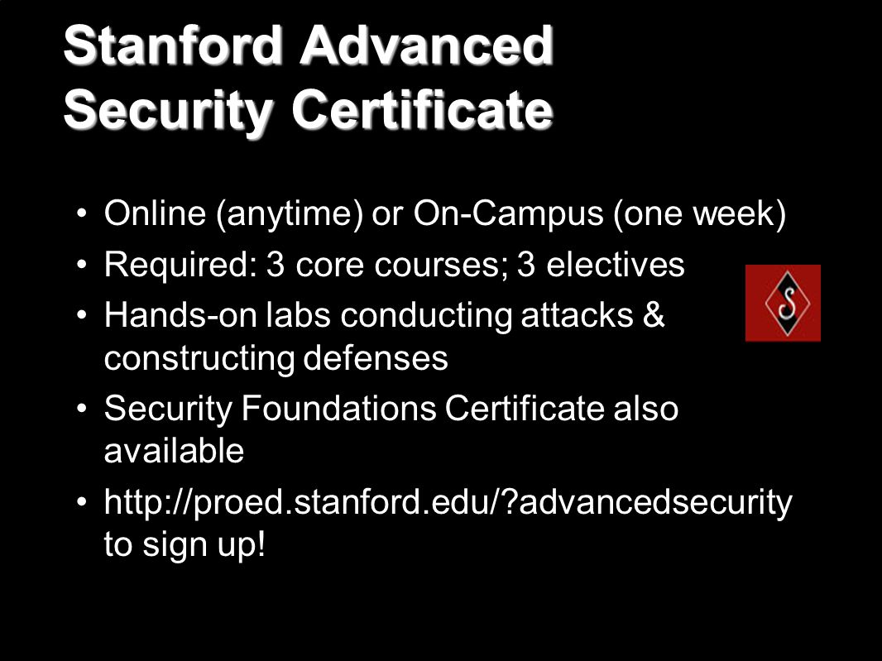882x661 pixels.
Task: Click the bullet point before 'Online'
Action: click(x=82, y=214)
